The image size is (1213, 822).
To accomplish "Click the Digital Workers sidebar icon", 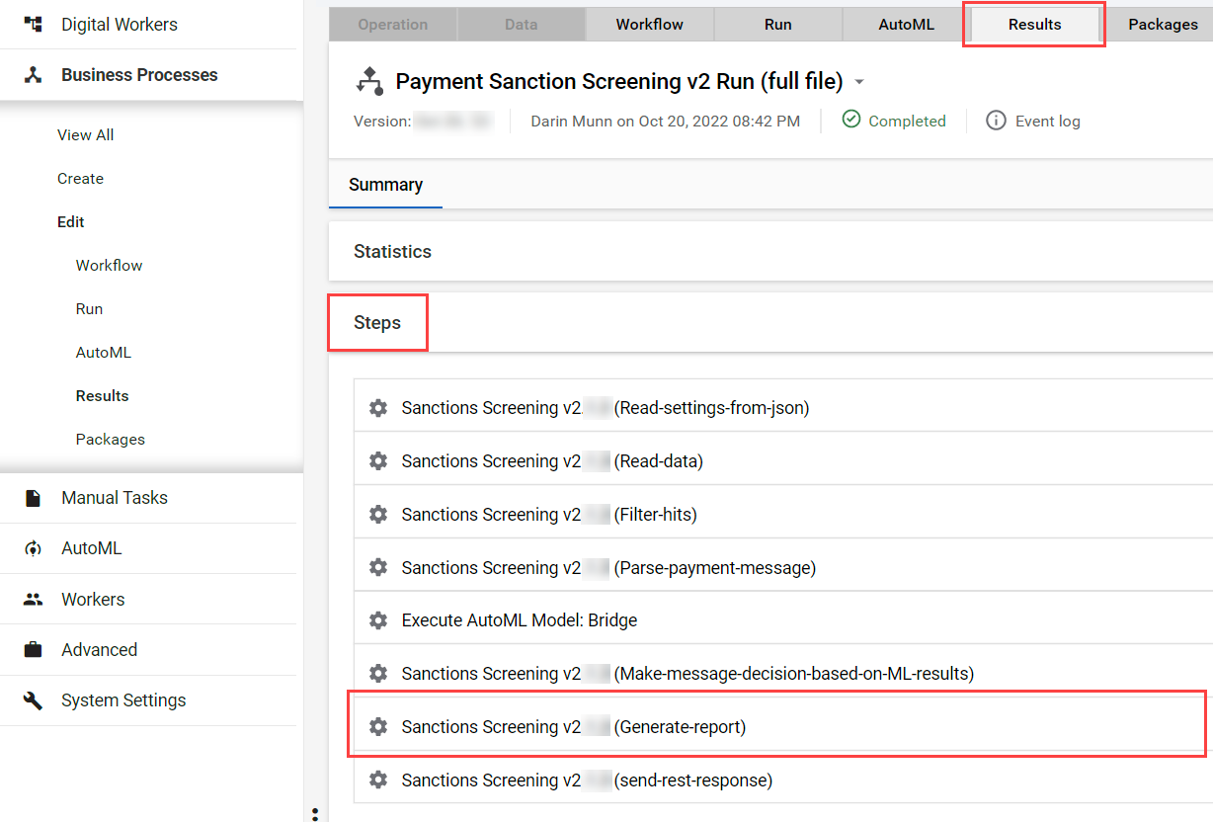I will click(x=33, y=25).
